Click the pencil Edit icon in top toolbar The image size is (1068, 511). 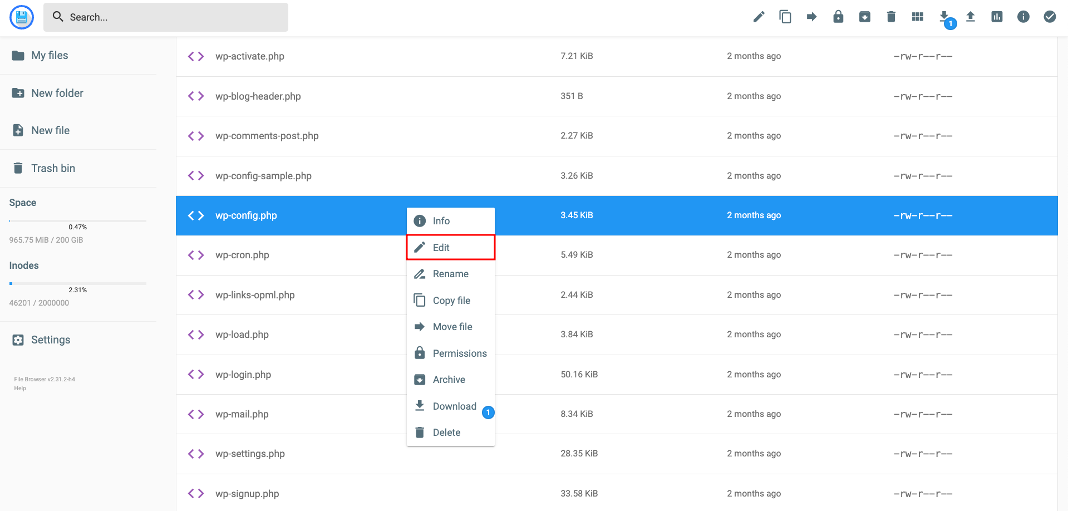pyautogui.click(x=759, y=17)
